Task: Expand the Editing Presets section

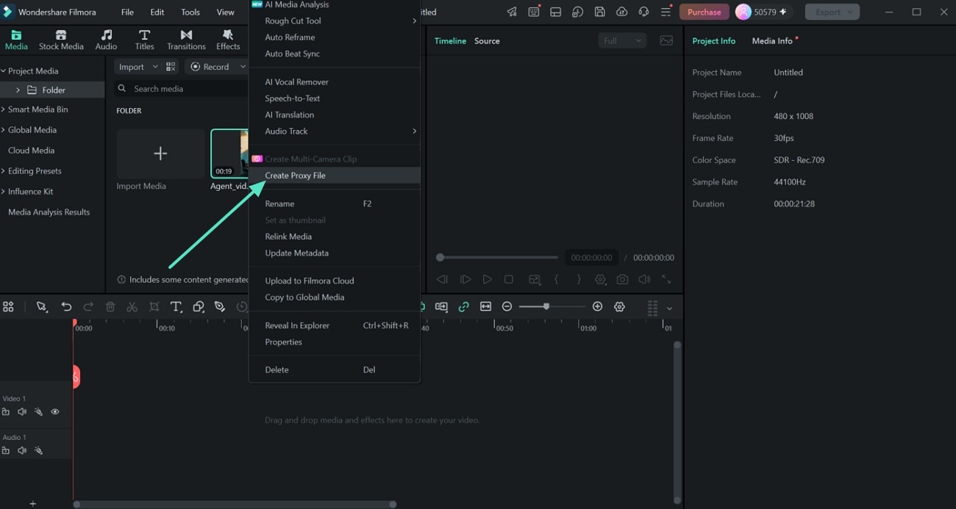Action: pos(3,171)
